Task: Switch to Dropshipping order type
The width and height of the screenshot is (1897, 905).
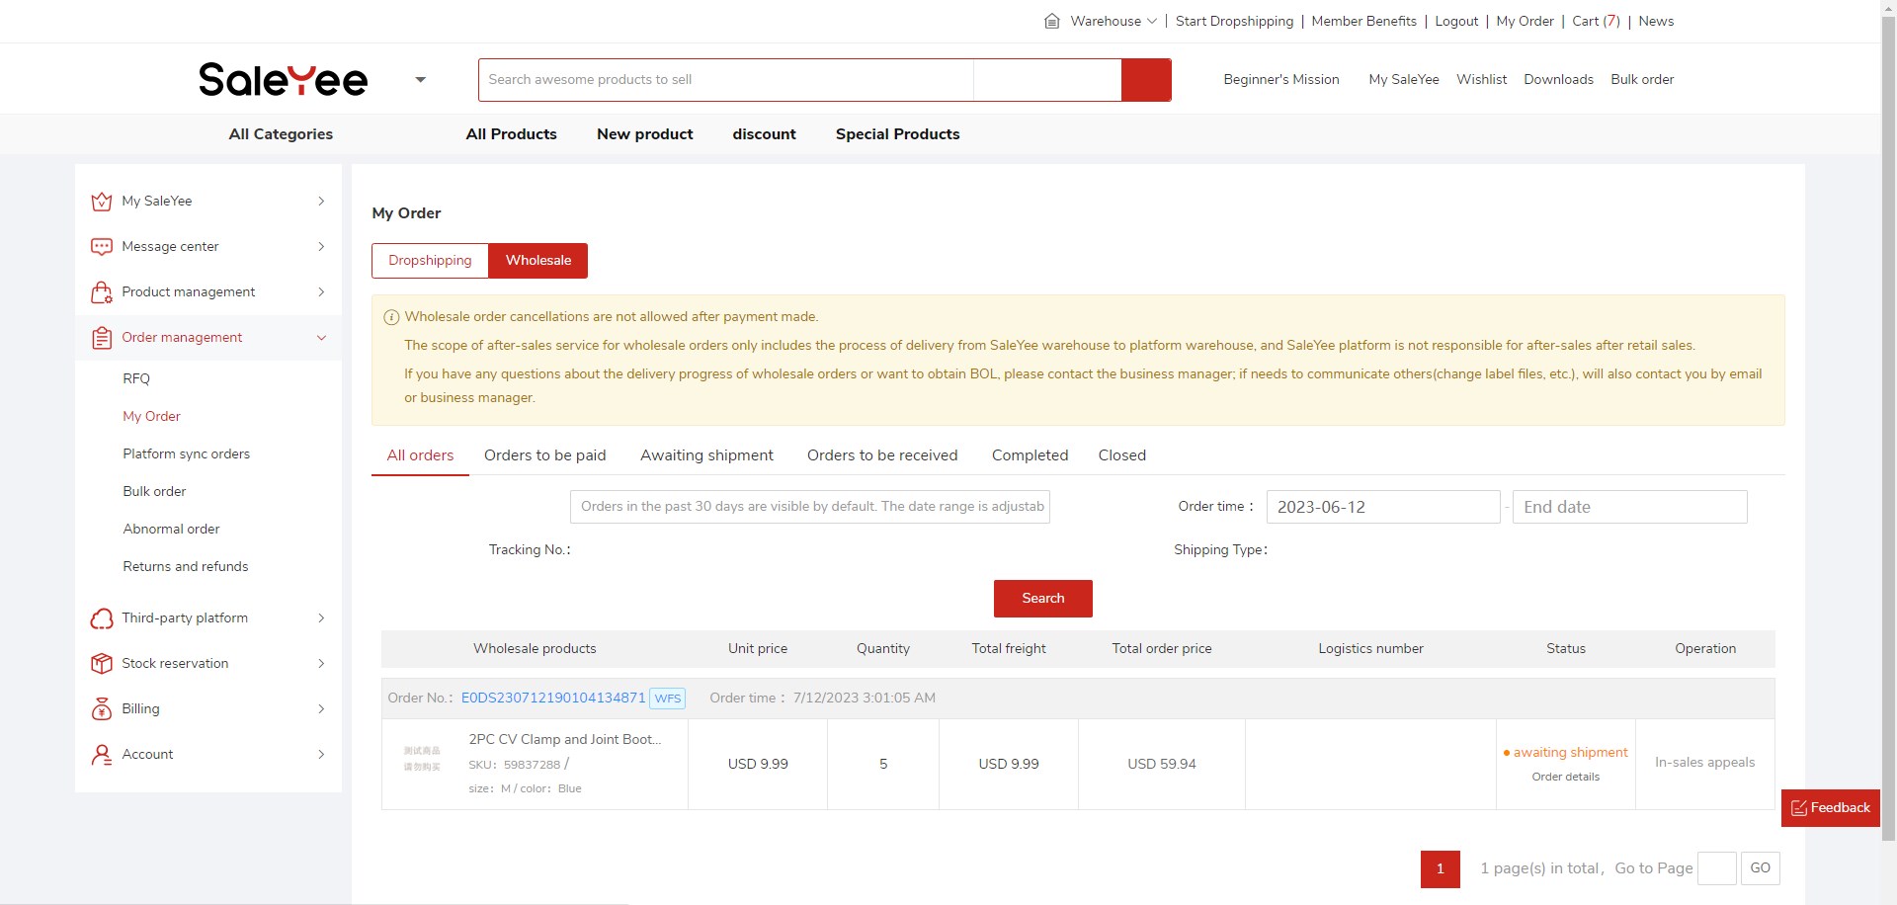Action: [430, 261]
